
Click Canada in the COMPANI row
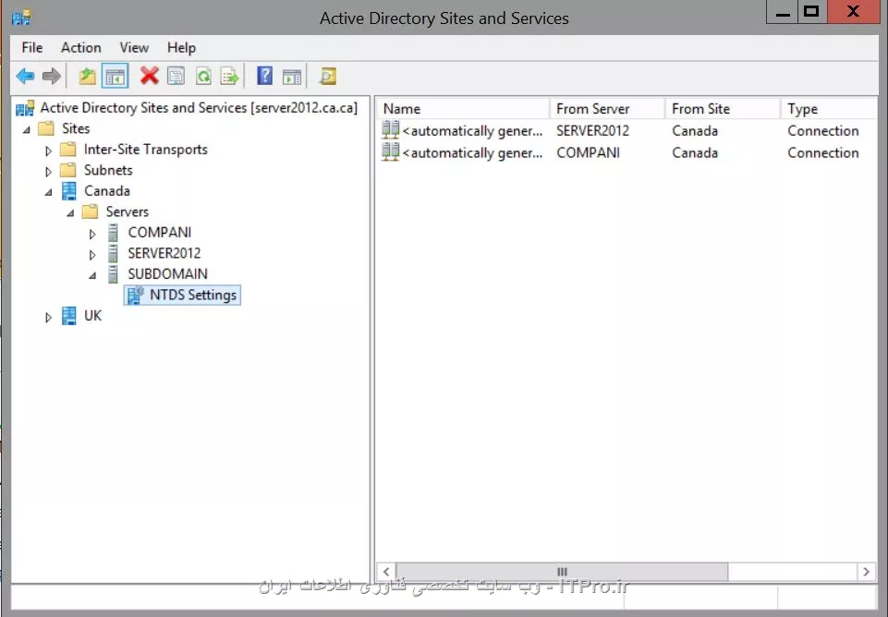click(x=695, y=152)
